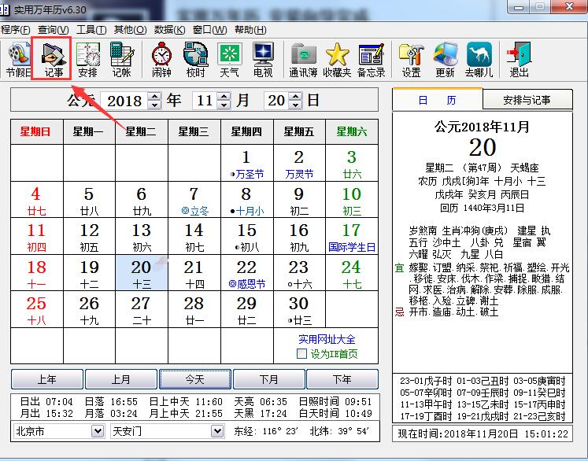
Task: Open the 窗口(W) menu
Action: [x=209, y=30]
